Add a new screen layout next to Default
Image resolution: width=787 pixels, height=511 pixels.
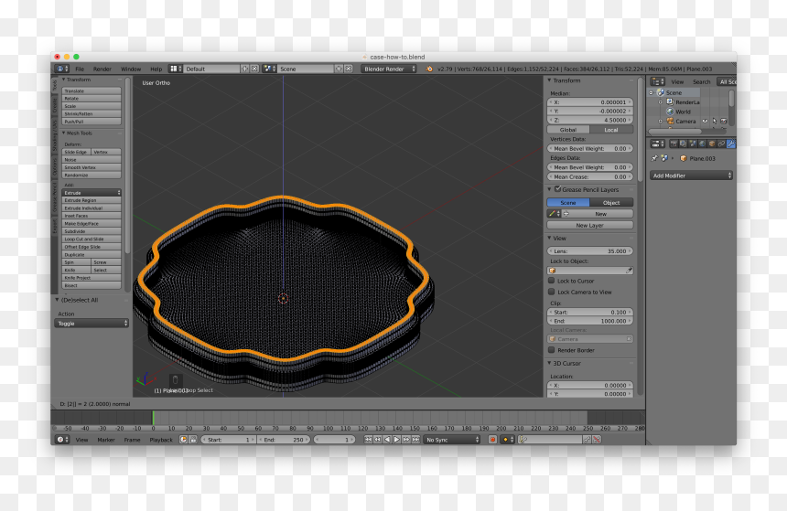click(x=245, y=69)
